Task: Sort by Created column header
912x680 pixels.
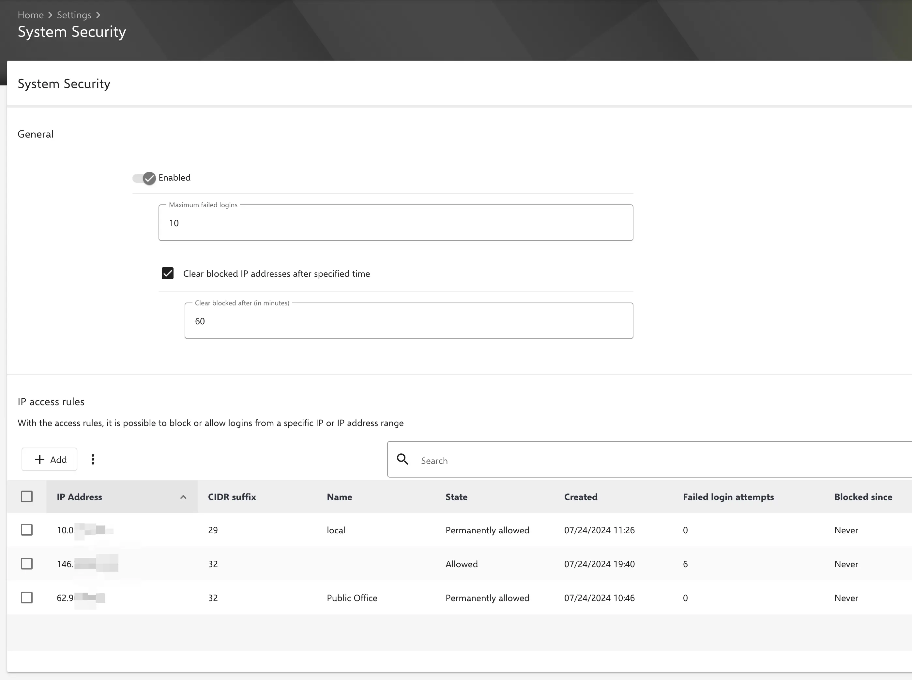Action: (581, 497)
